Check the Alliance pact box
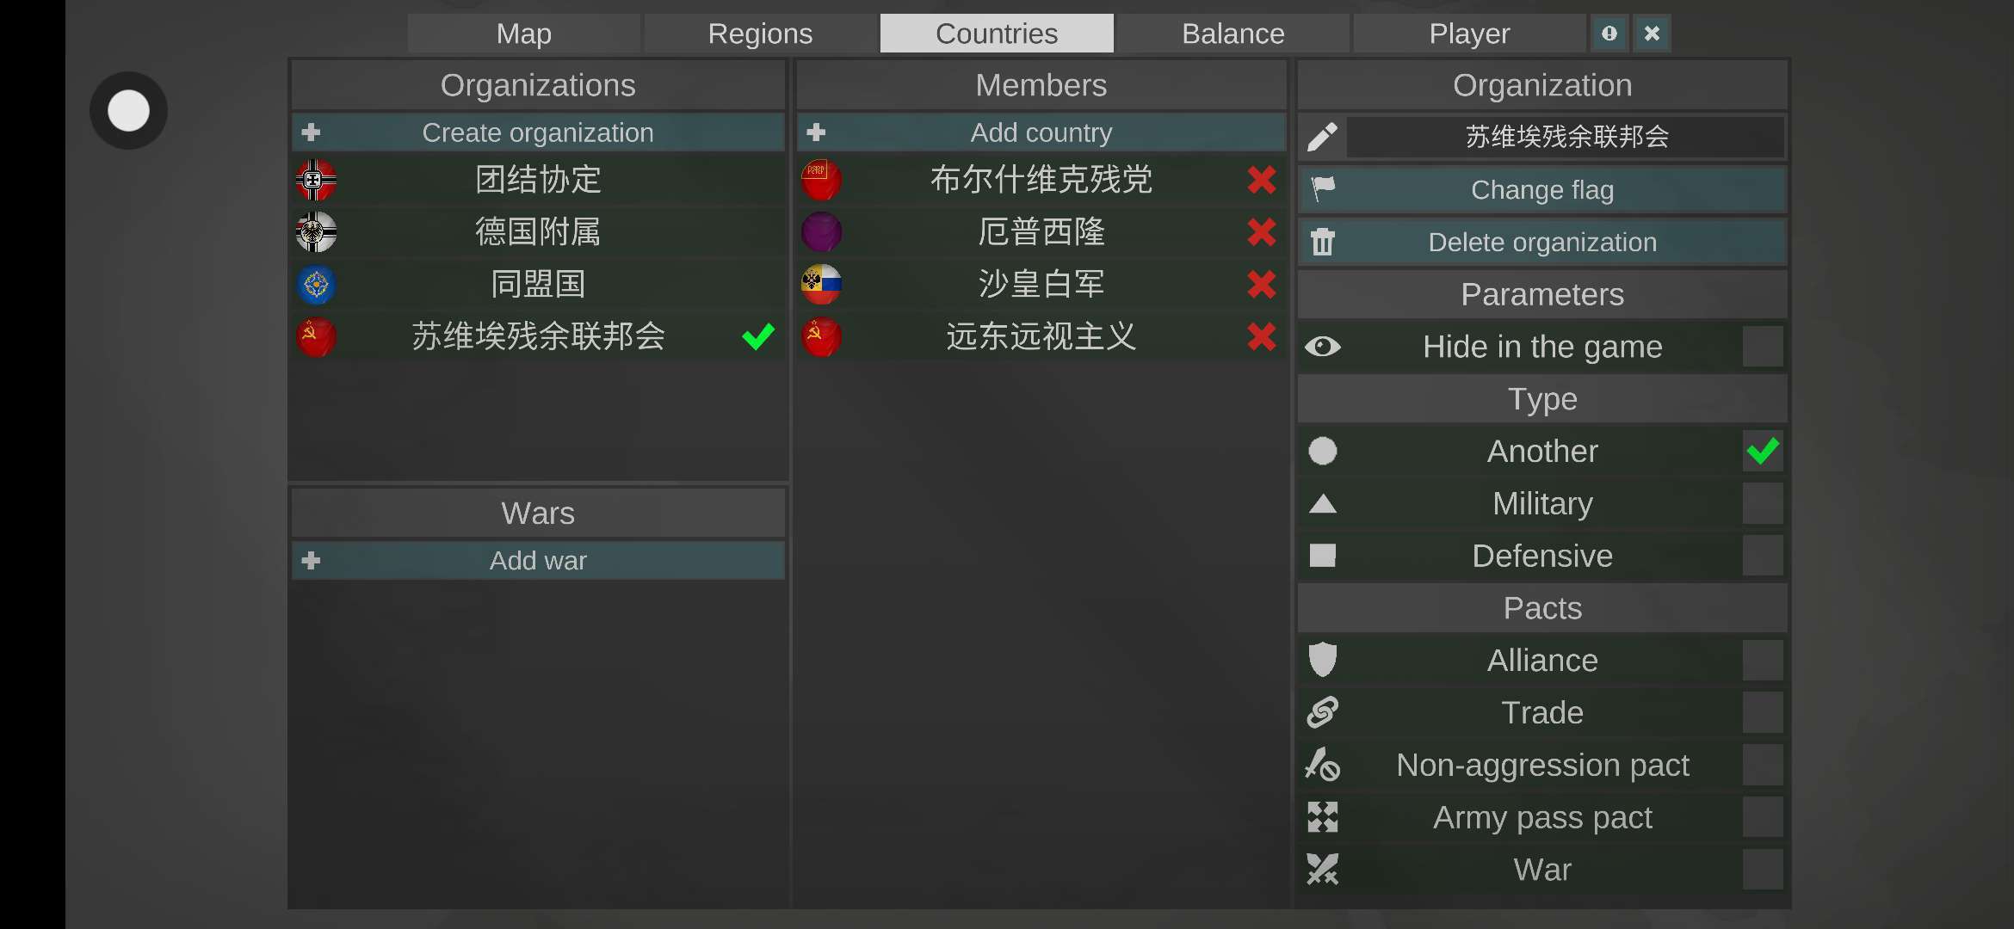The height and width of the screenshot is (929, 2014). (x=1762, y=661)
